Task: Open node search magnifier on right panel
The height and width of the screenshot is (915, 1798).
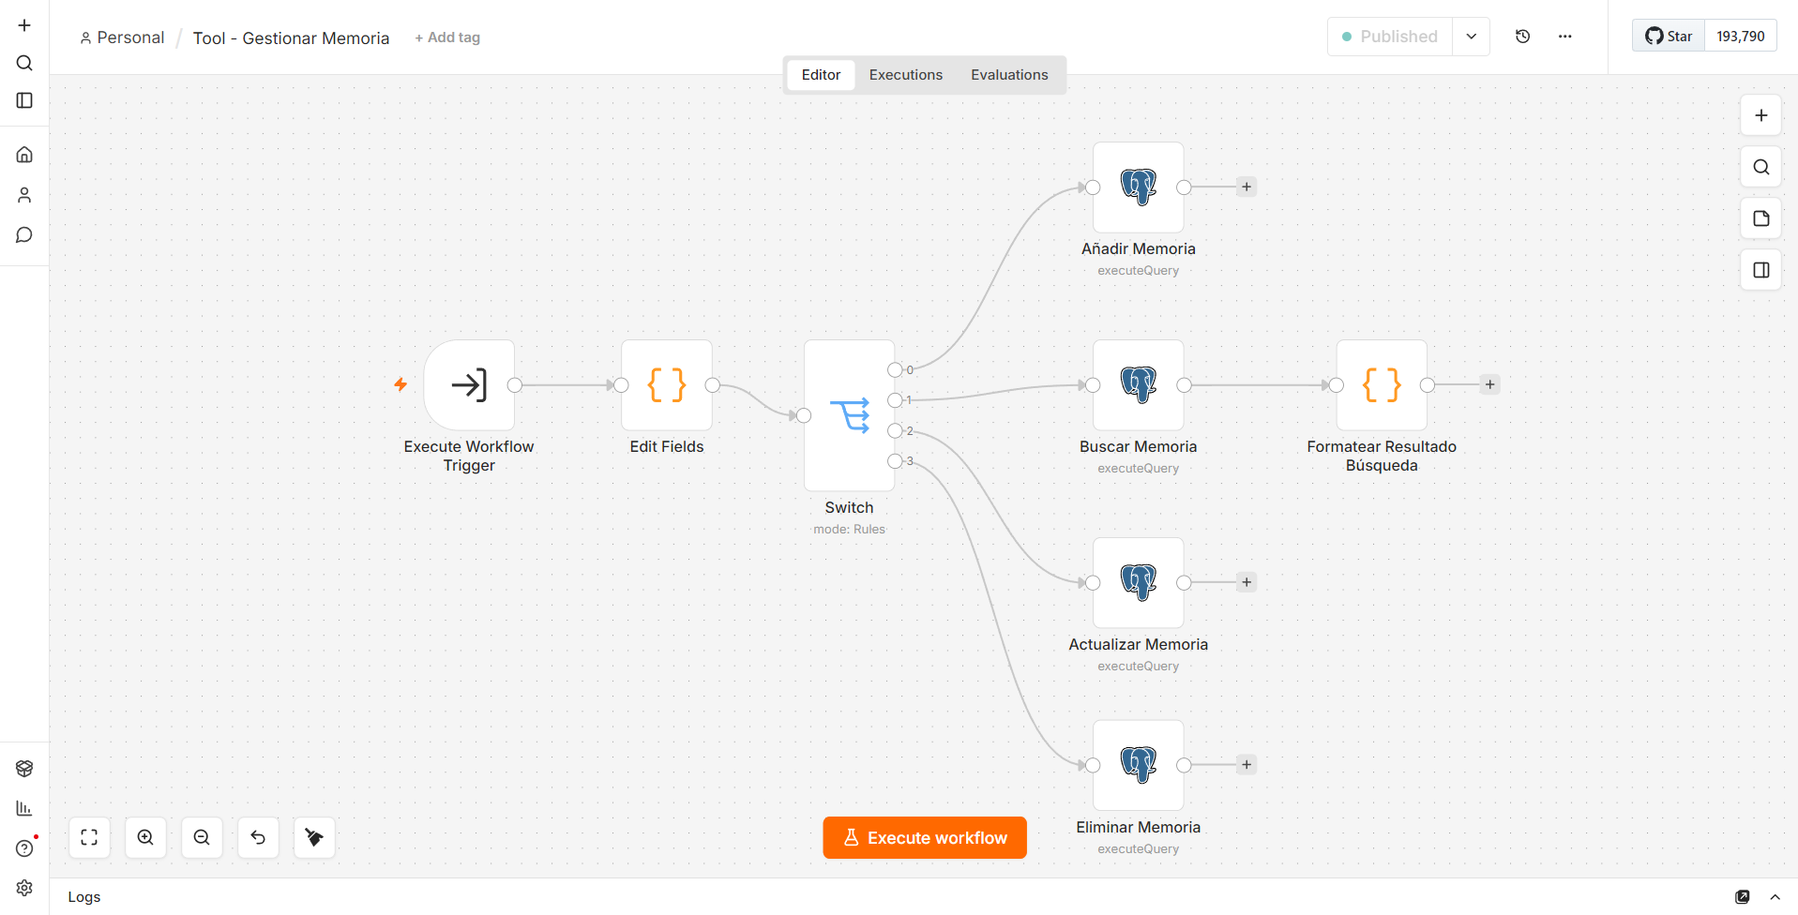Action: 1761,167
